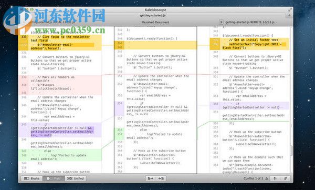Click '$(document).ready(function()' line in middle pane

coord(152,38)
